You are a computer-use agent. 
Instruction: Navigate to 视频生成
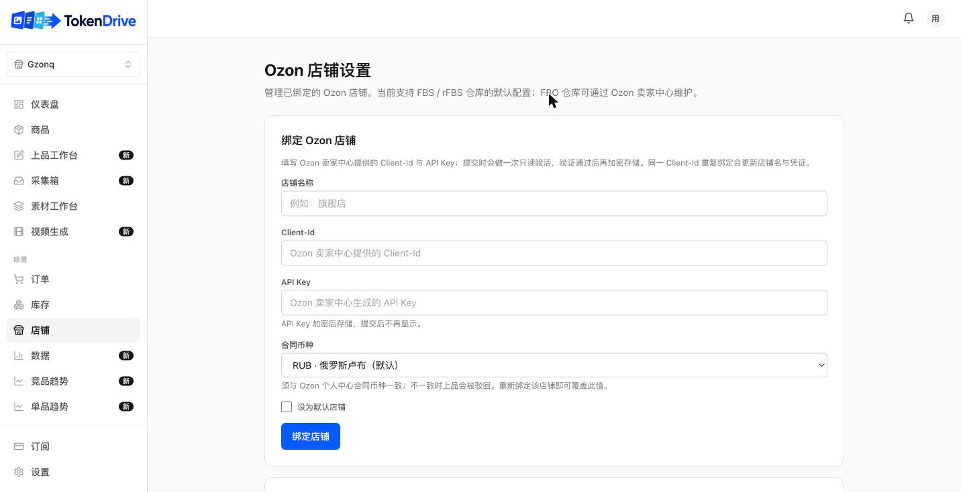[x=74, y=231]
